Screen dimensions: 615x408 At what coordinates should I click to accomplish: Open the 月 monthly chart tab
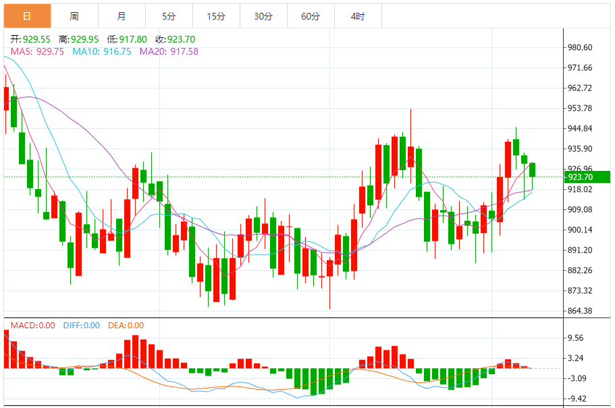[122, 16]
